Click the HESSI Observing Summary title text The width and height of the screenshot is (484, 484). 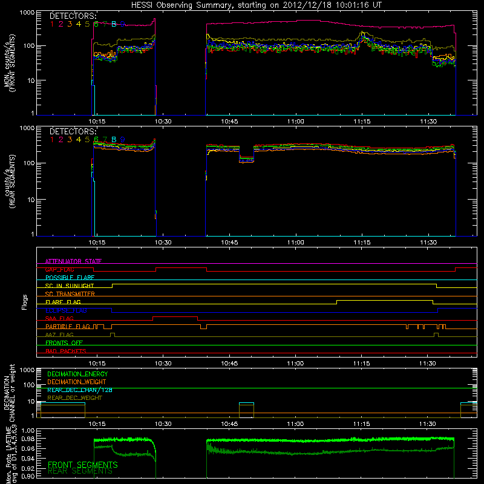256,5
